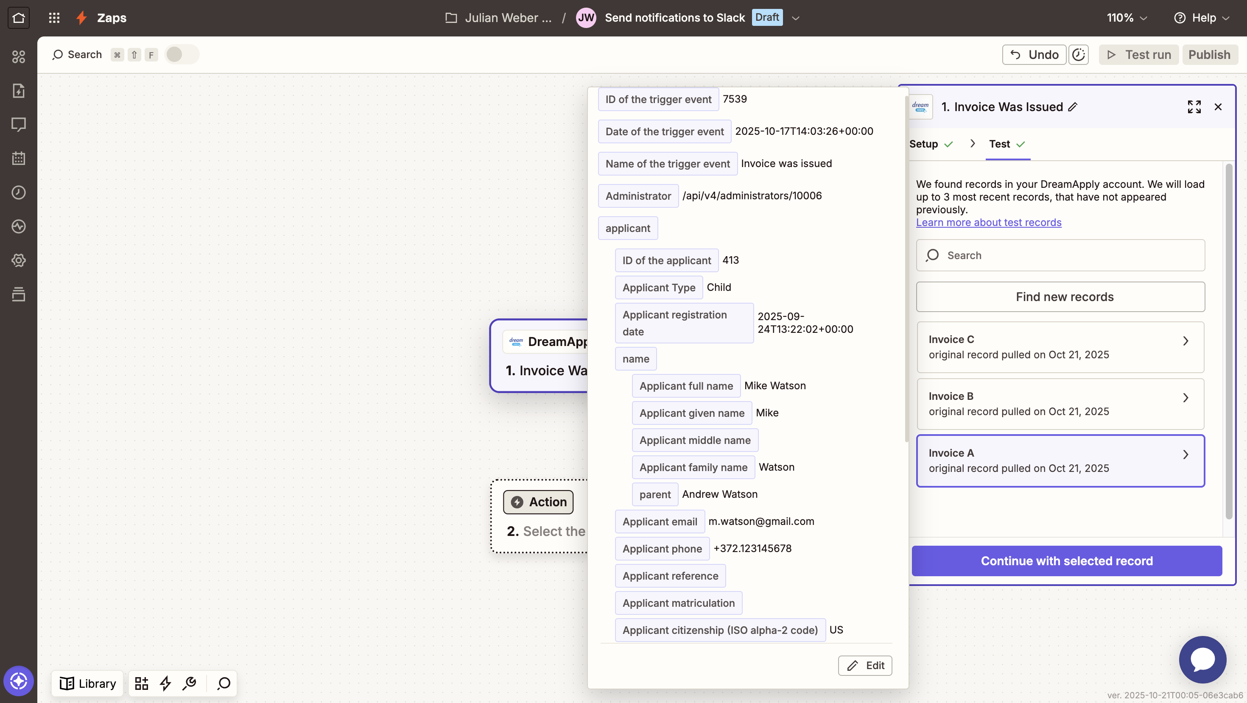The width and height of the screenshot is (1247, 703).
Task: Click the purple AI copilot icon
Action: (18, 681)
